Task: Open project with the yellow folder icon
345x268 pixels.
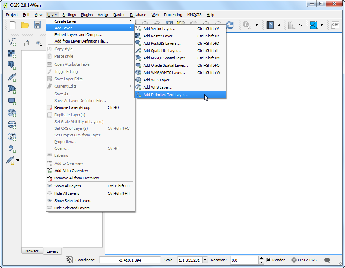Action: coord(25,25)
